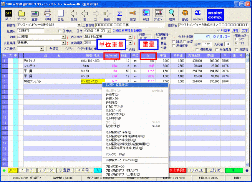Check the 納品 checkbox
252x182 pixels.
click(184, 42)
